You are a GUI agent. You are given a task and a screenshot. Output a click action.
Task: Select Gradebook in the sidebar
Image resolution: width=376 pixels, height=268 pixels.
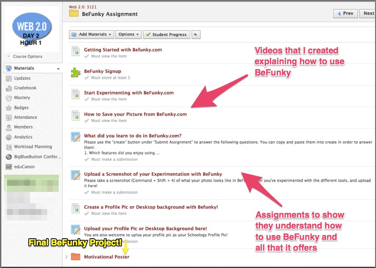(x=25, y=88)
